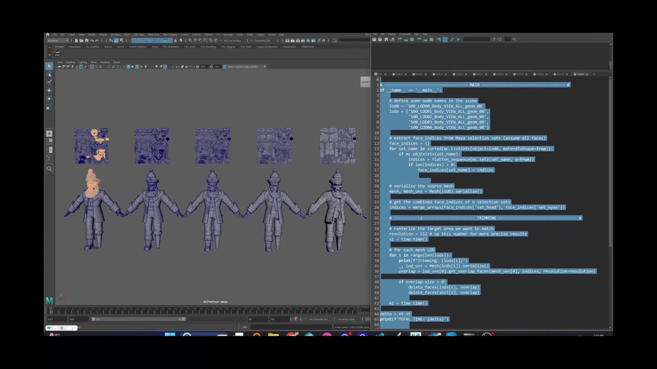This screenshot has height=369, width=657.
Task: Execute the script with the play button
Action: pos(458,40)
